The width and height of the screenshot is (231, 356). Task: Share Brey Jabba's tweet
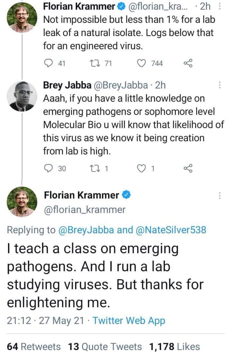(188, 169)
